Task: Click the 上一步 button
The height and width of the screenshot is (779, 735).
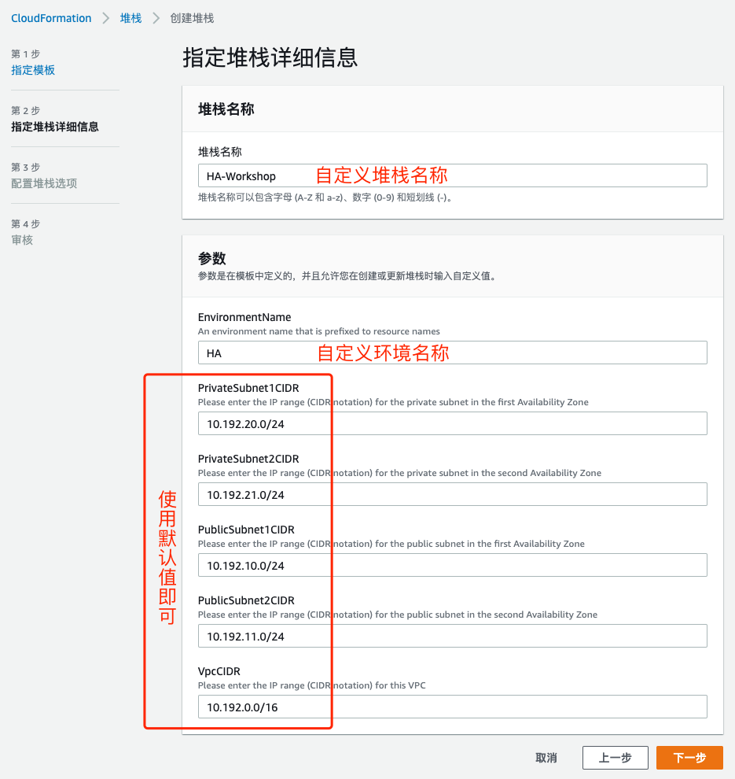Action: pyautogui.click(x=615, y=757)
